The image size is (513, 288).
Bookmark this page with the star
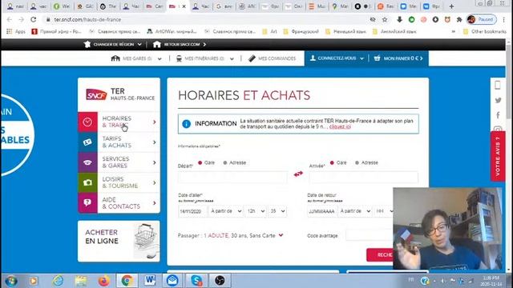(x=385, y=19)
